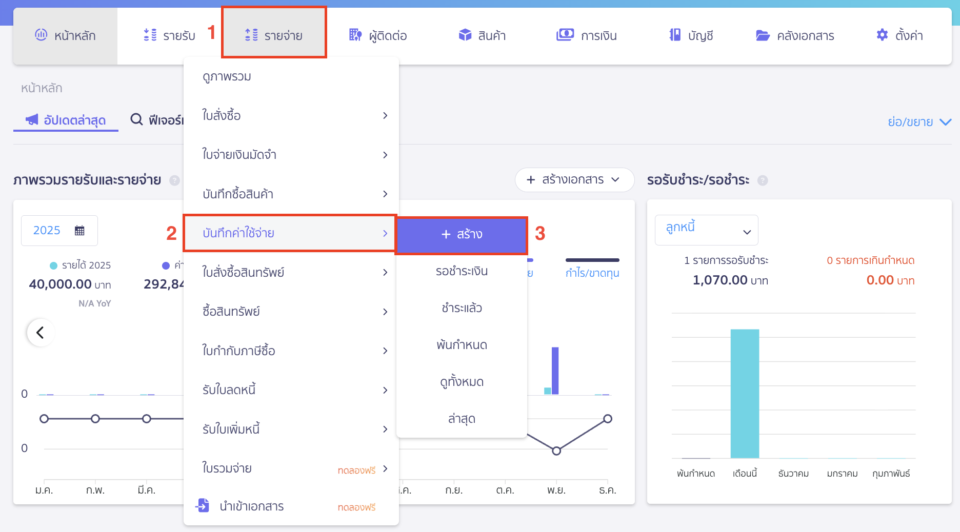Click the รายรับ income menu icon
This screenshot has height=532, width=960.
pos(149,35)
